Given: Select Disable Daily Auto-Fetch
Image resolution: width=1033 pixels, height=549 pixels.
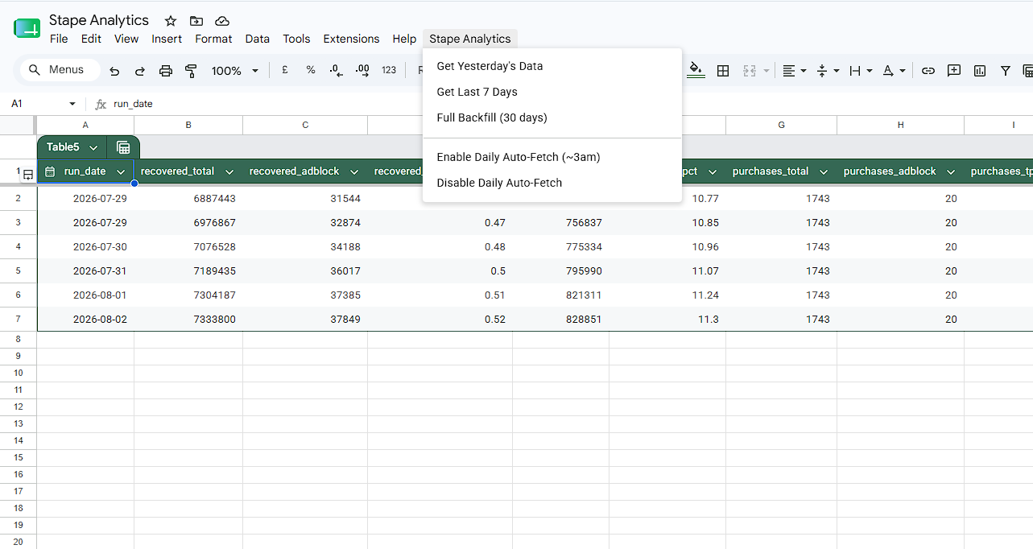Looking at the screenshot, I should tap(552, 183).
